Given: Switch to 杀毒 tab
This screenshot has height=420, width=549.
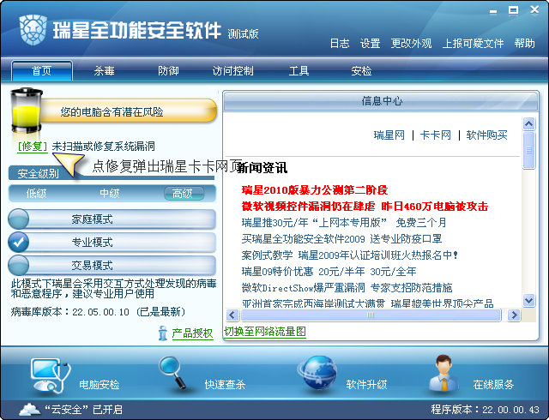Looking at the screenshot, I should point(104,71).
